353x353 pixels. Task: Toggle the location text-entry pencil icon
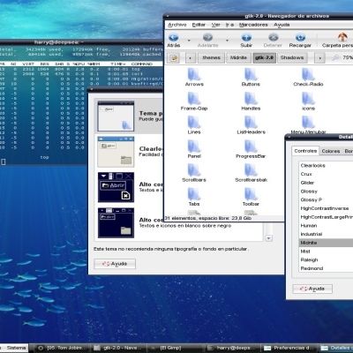coord(174,57)
